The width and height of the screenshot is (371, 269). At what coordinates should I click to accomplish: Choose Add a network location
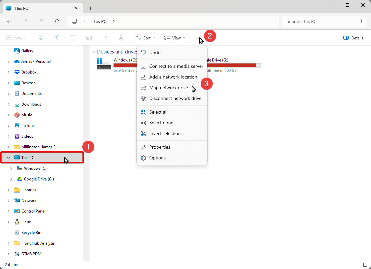coord(173,77)
